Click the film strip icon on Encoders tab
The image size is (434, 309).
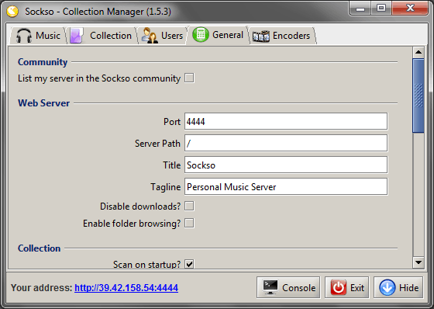(261, 36)
